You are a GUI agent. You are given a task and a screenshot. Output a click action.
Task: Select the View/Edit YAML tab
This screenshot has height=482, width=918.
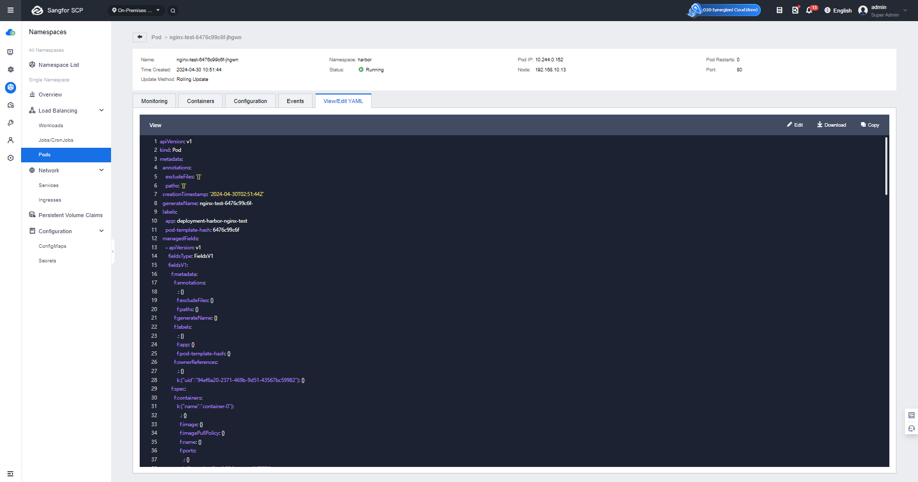(x=343, y=101)
